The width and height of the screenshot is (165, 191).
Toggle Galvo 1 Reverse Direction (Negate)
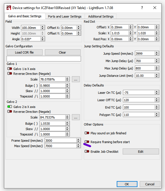10,74
